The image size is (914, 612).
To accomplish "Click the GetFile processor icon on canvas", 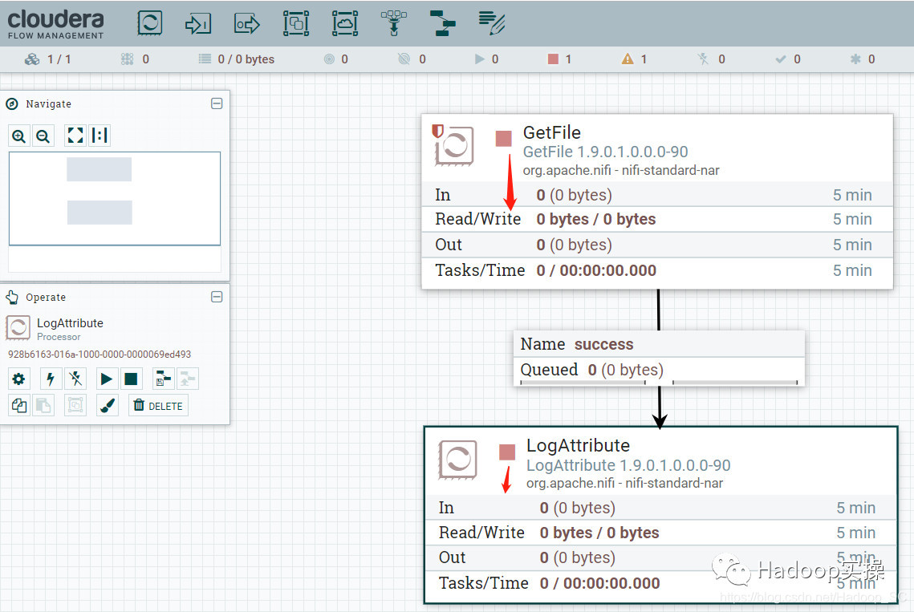I will pos(454,145).
